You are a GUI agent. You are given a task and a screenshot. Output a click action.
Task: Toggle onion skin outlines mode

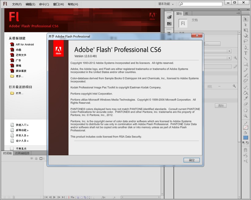coord(81,197)
